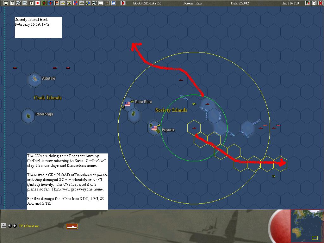Select the Rarotonga island hex
This screenshot has width=324, height=243.
pos(28,116)
